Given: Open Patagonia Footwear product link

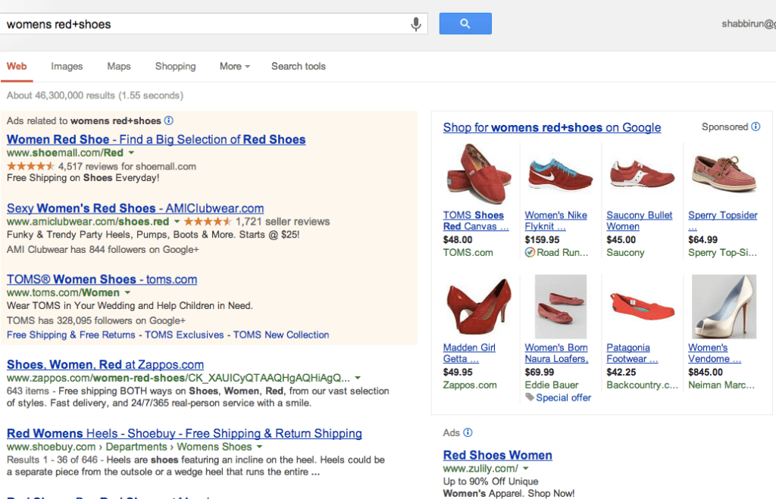Looking at the screenshot, I should point(632,353).
